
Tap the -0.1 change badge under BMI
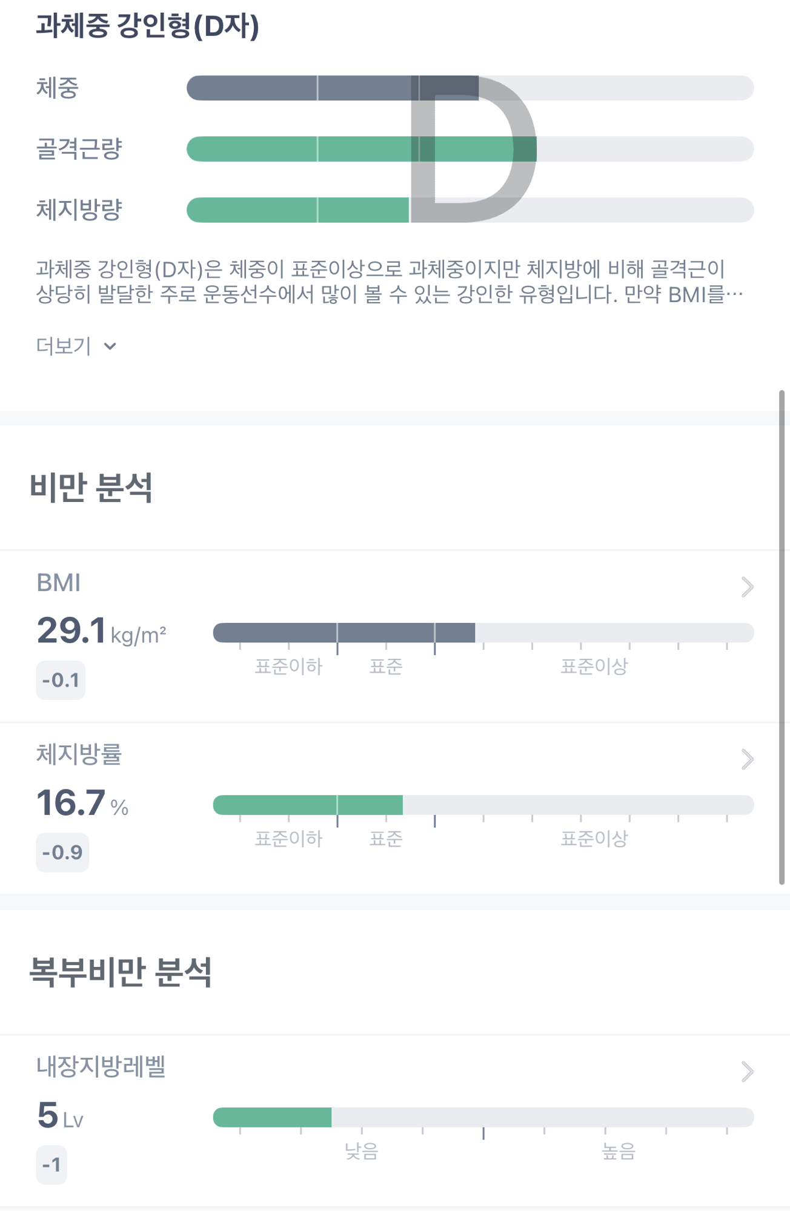(61, 680)
